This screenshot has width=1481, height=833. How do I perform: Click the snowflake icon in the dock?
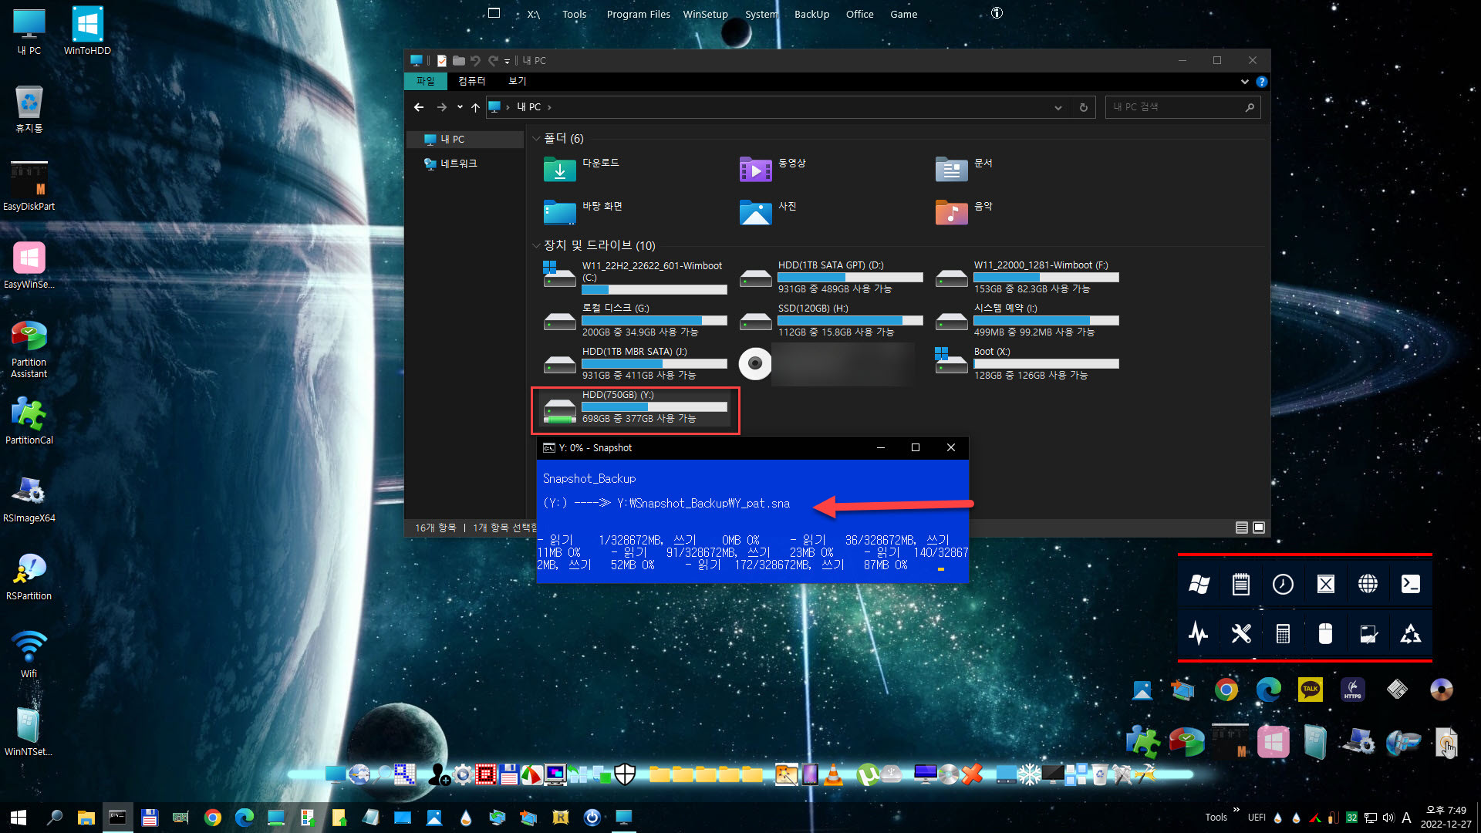1029,774
